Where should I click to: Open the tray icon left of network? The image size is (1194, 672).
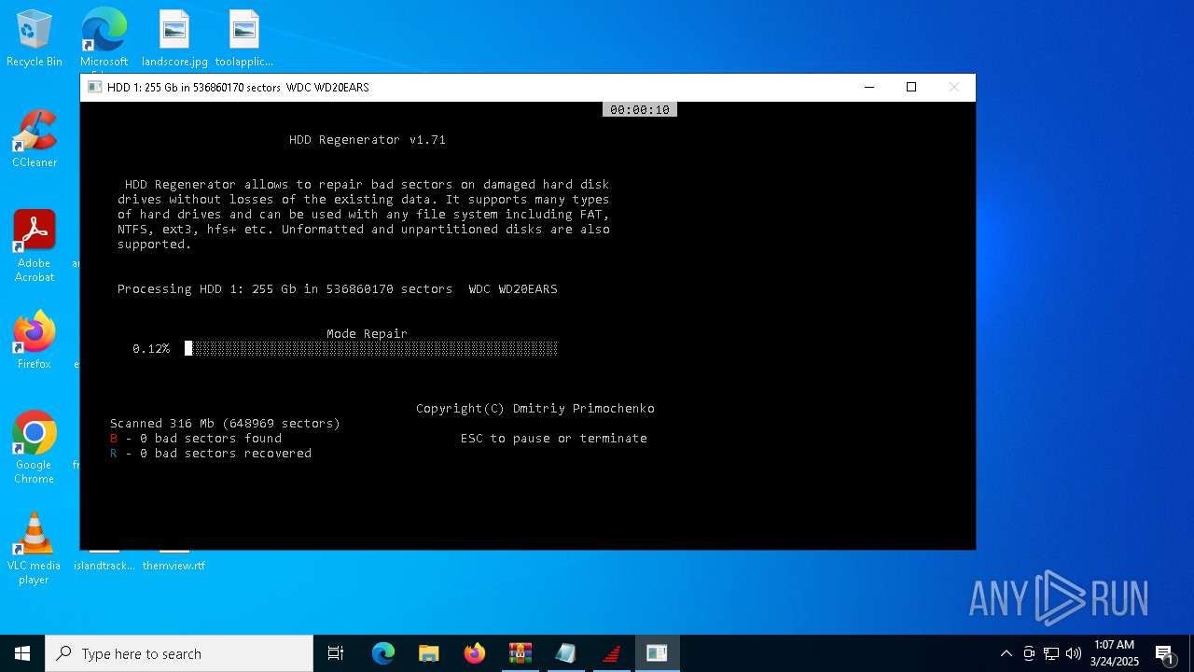1029,653
